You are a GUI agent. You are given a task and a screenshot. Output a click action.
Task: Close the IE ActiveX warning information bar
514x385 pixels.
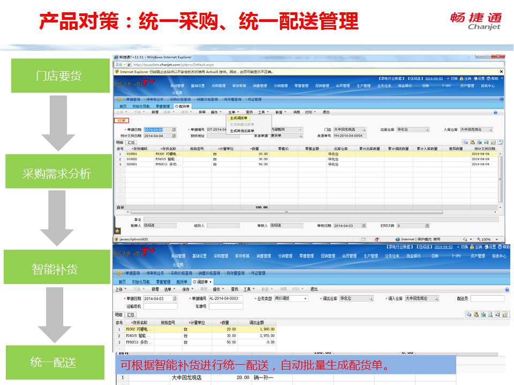501,71
